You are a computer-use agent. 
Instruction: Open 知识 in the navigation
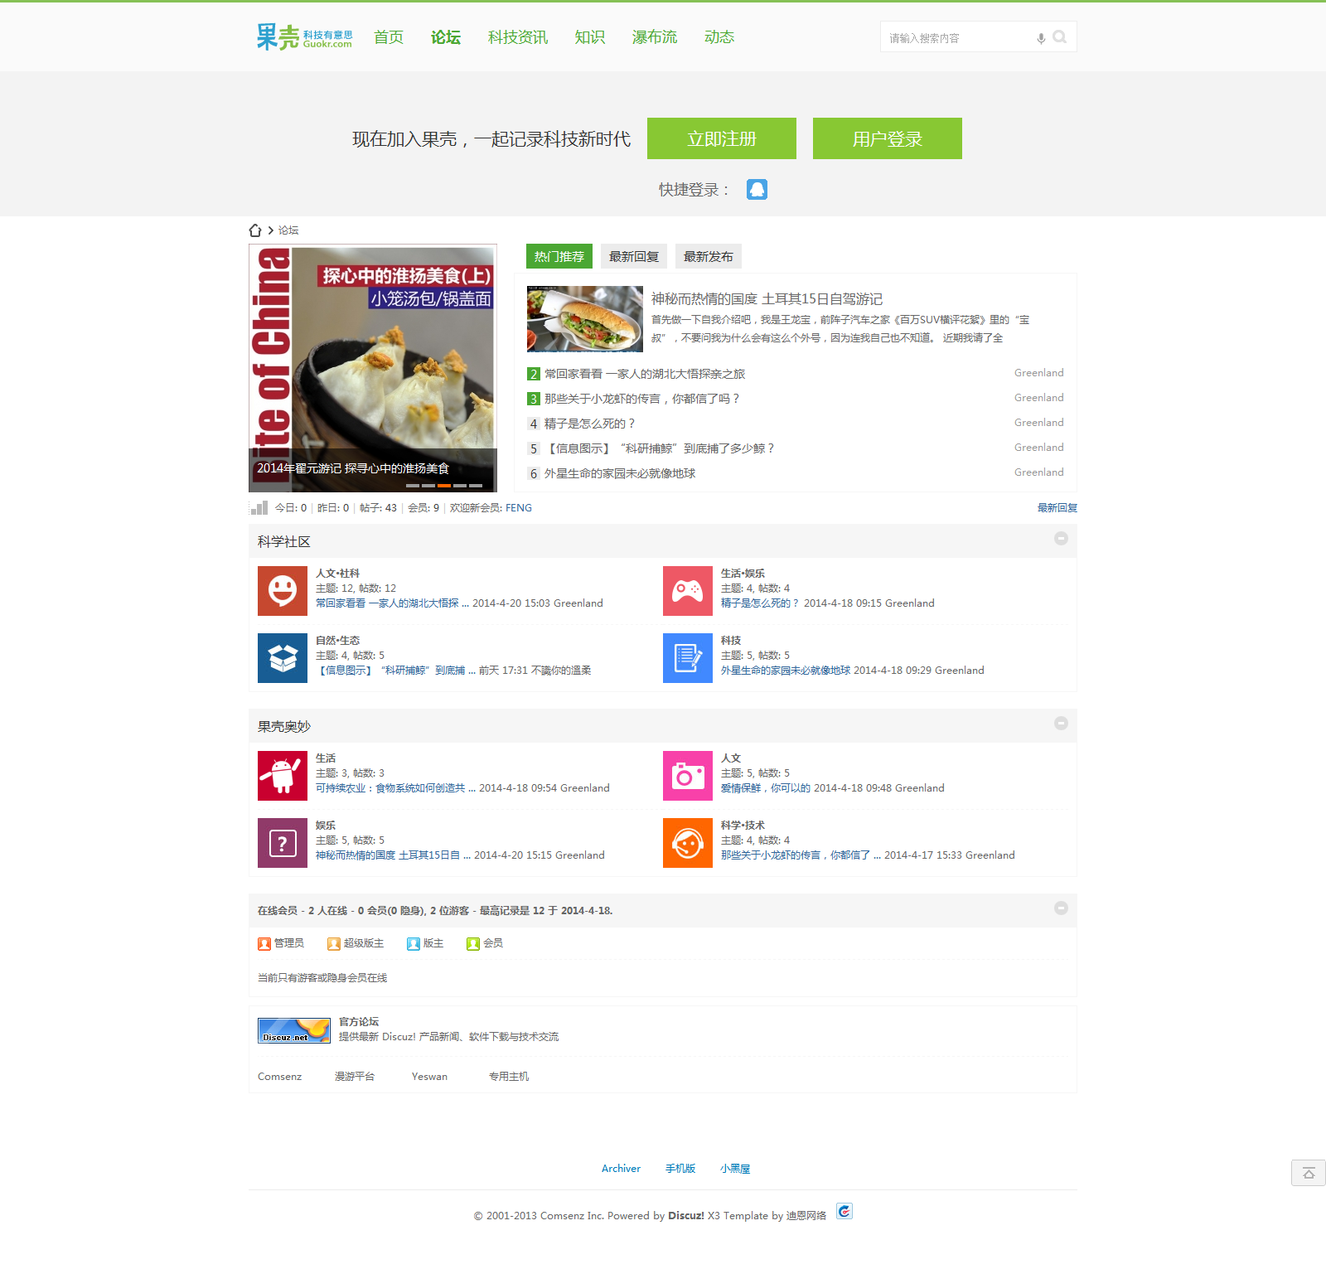(590, 37)
